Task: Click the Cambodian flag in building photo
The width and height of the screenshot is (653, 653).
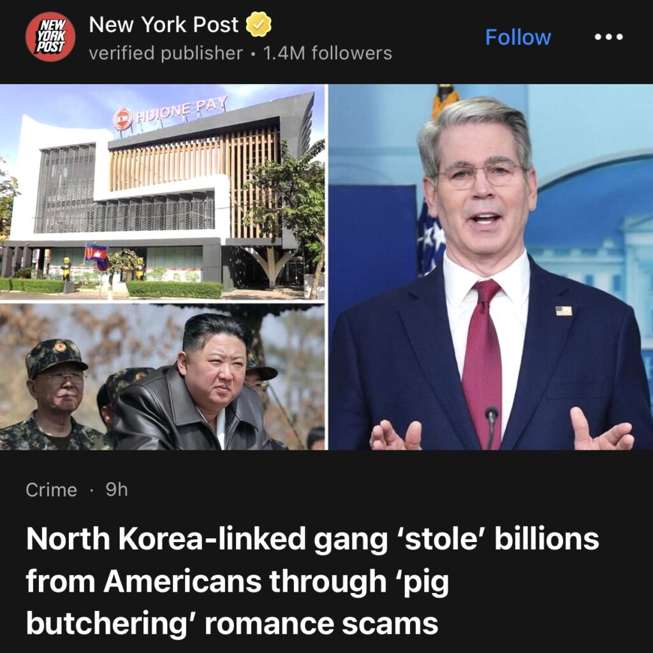Action: point(96,253)
